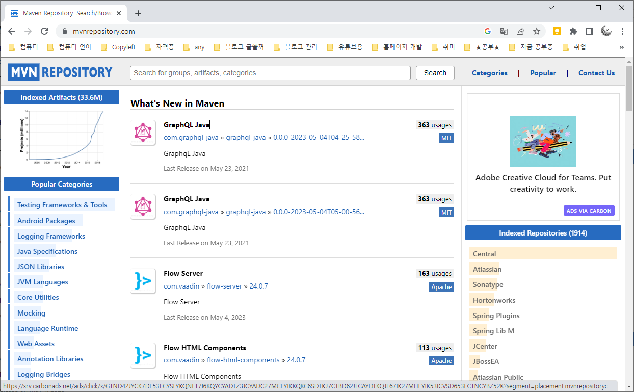Click the Adobe Creative Cloud ad image

point(543,141)
